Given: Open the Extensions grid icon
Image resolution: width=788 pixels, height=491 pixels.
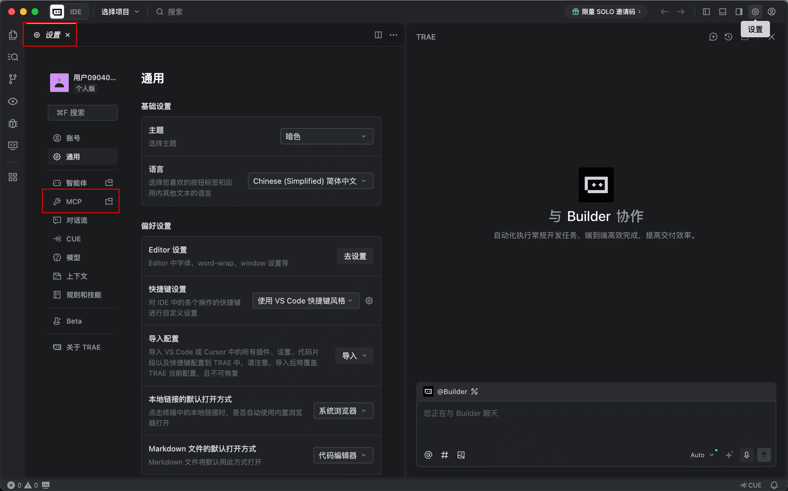Looking at the screenshot, I should (x=13, y=177).
